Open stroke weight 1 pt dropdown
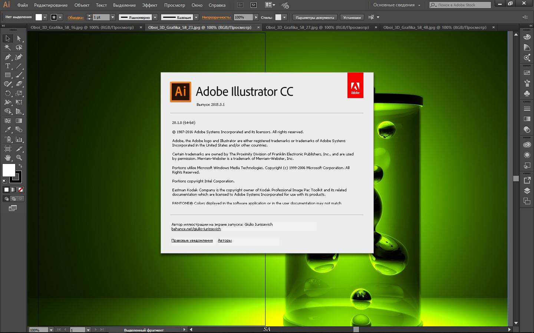Viewport: 534px width, 333px height. [x=113, y=17]
